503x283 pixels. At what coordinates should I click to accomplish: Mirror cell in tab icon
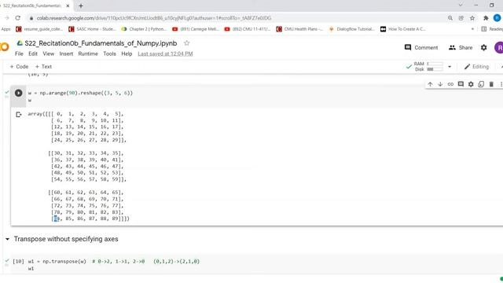(x=481, y=84)
